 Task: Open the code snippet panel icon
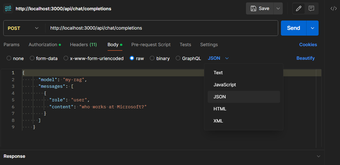(x=333, y=8)
